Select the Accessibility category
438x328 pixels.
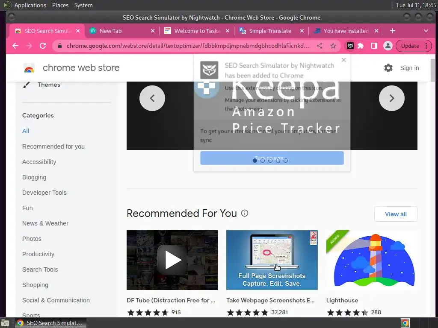39,162
